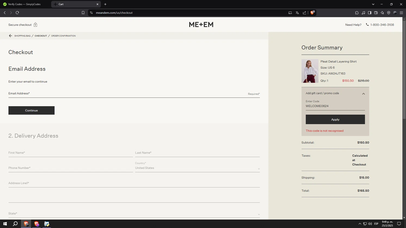Close the Cart tab
Viewport: 406px width, 228px height.
pos(97,4)
